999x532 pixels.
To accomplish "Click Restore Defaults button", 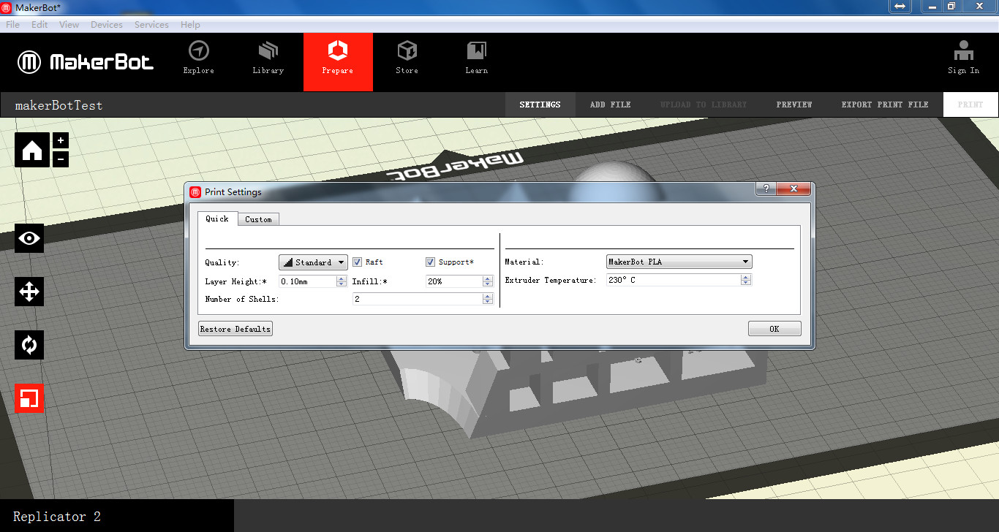I will coord(235,329).
